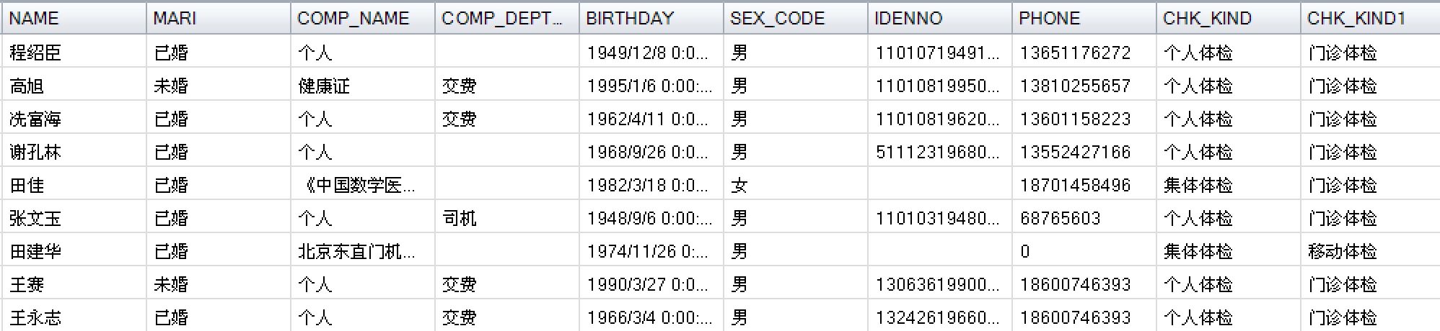
Task: Click the name cell 王永志
Action: 74,317
